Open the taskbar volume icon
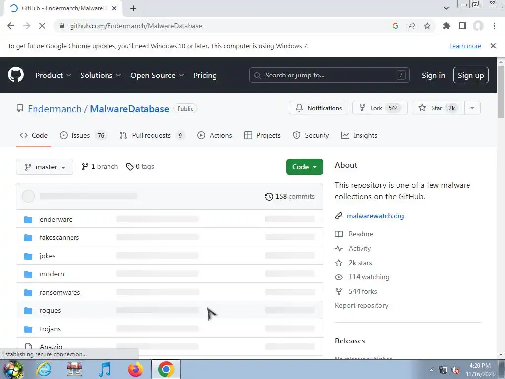 [455, 370]
